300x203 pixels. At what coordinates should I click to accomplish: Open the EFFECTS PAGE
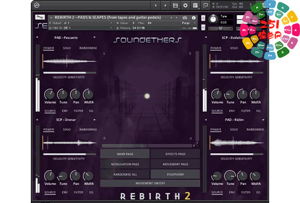pos(176,154)
